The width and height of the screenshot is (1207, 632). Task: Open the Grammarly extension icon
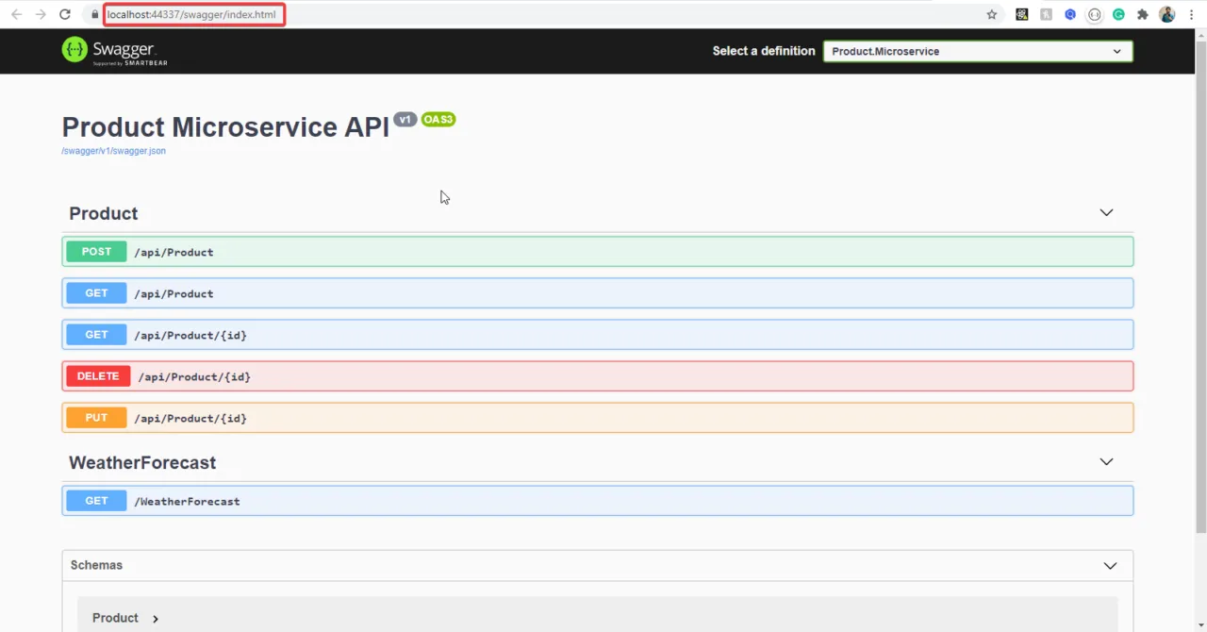pos(1118,14)
